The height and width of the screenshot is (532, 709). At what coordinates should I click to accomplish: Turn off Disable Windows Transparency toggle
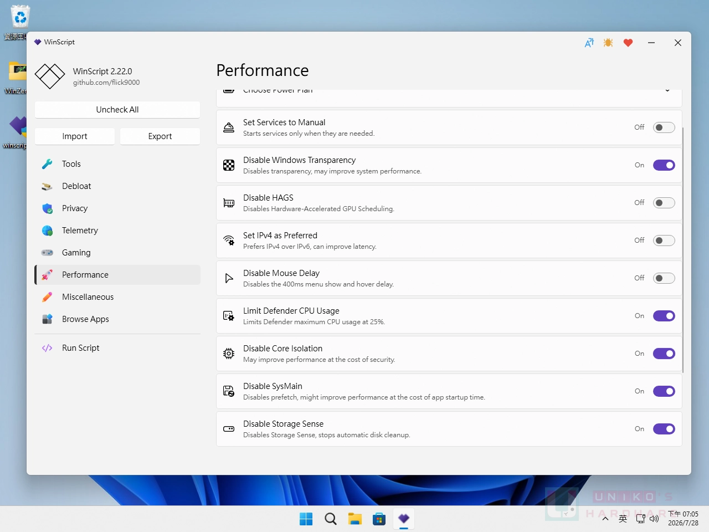664,165
